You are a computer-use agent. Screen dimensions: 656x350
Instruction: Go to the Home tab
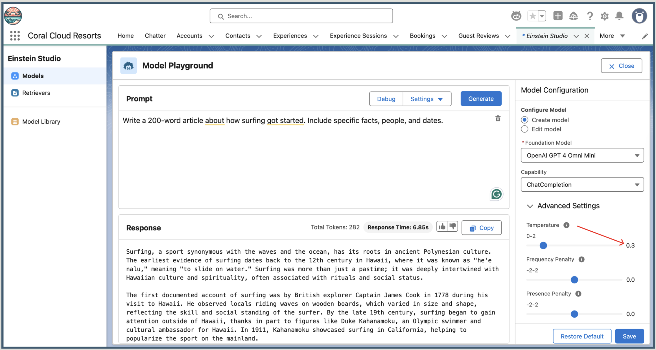pyautogui.click(x=126, y=36)
